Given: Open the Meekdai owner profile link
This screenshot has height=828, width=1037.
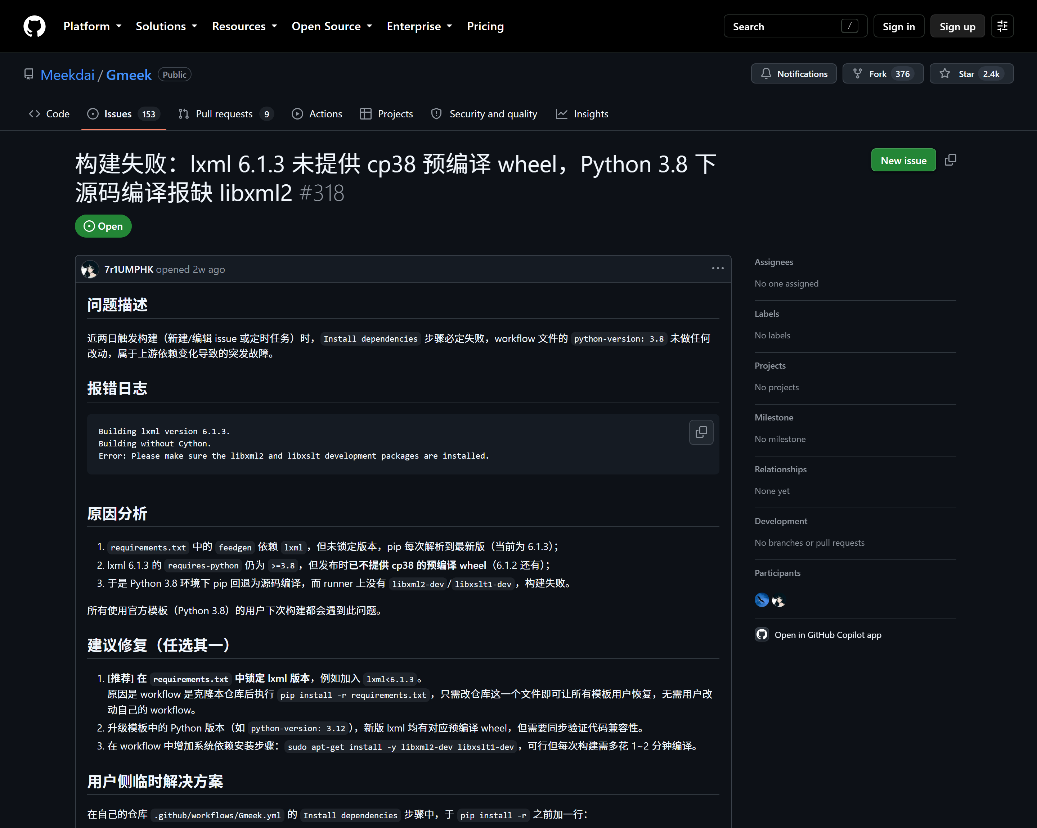Looking at the screenshot, I should pos(67,75).
